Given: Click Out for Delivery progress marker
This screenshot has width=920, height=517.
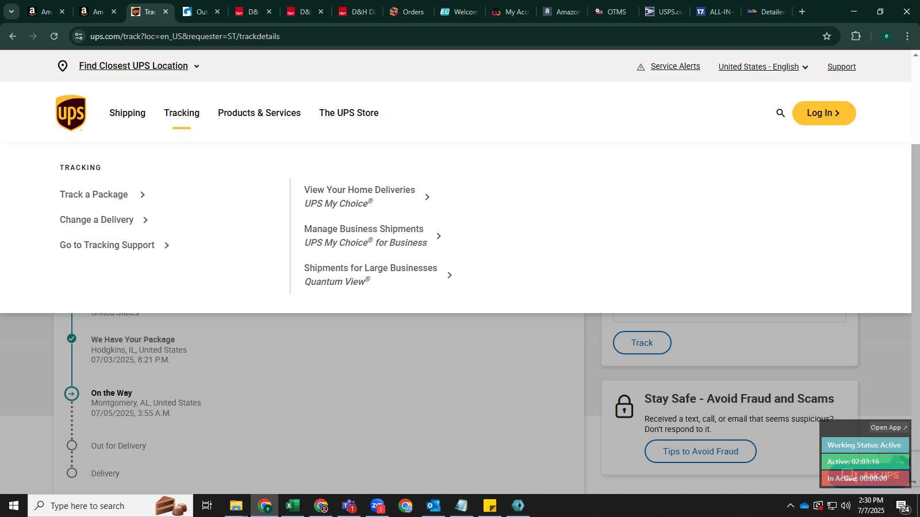Looking at the screenshot, I should tap(71, 445).
